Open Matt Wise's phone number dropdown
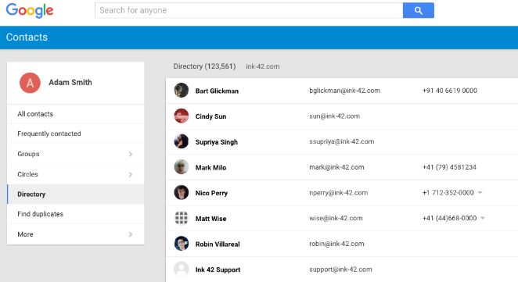 pos(483,218)
